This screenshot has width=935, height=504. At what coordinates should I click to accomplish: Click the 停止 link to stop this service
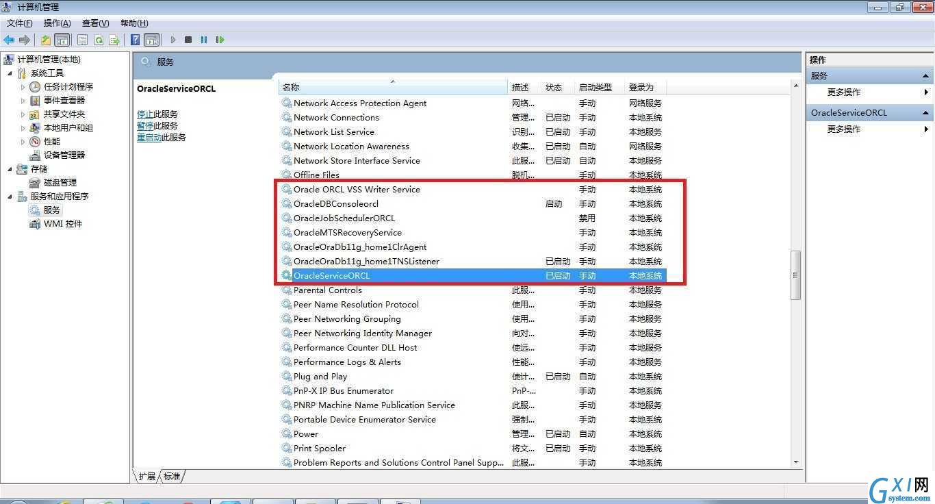(x=145, y=114)
